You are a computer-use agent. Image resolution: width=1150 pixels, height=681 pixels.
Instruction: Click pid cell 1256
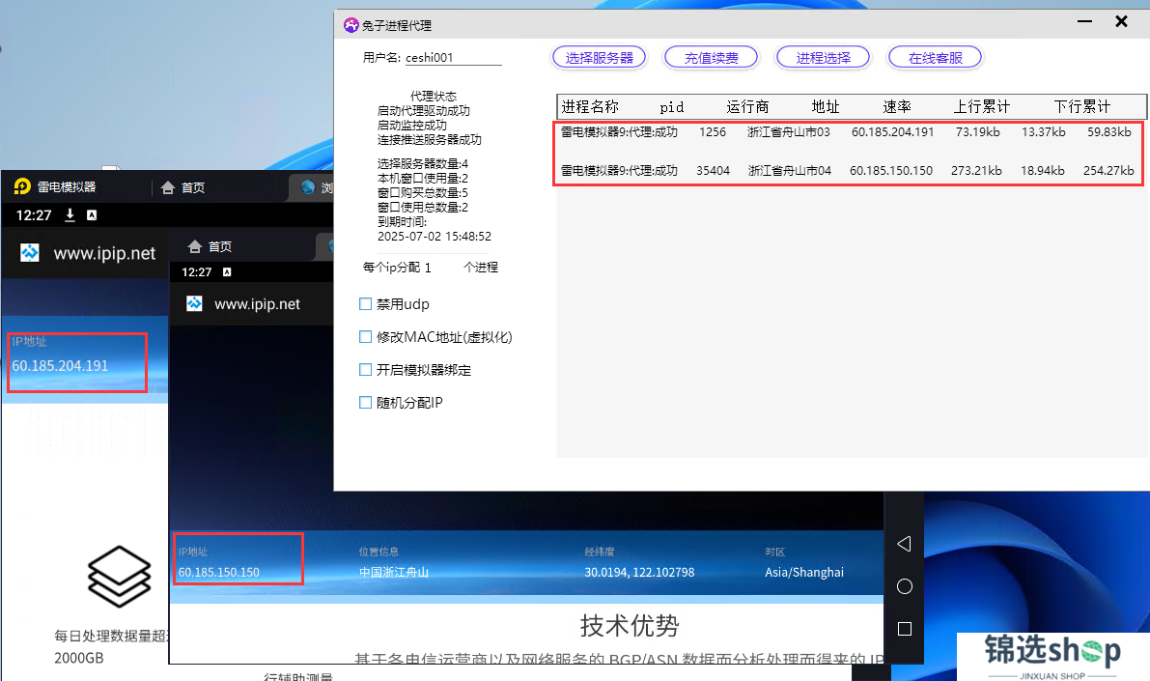713,132
